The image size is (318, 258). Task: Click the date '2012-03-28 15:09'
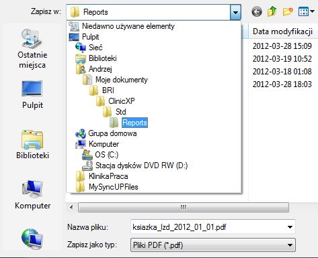282,46
